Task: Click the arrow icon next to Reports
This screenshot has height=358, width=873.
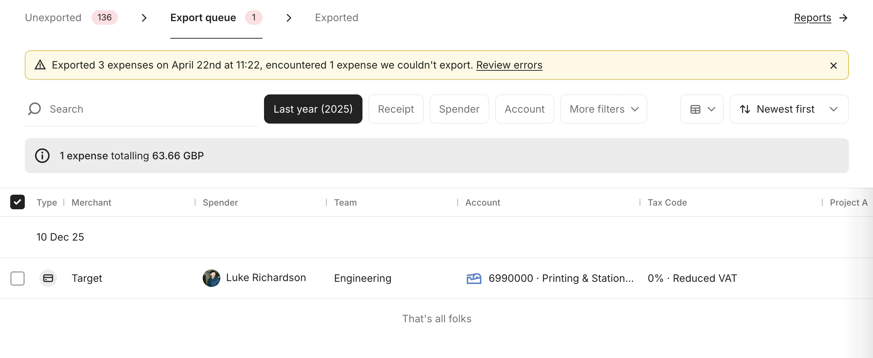Action: pos(843,17)
